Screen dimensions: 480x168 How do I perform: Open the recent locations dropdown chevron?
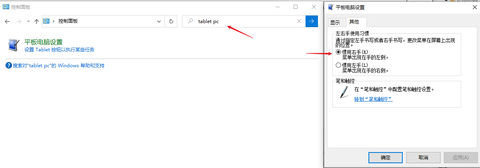[28, 21]
